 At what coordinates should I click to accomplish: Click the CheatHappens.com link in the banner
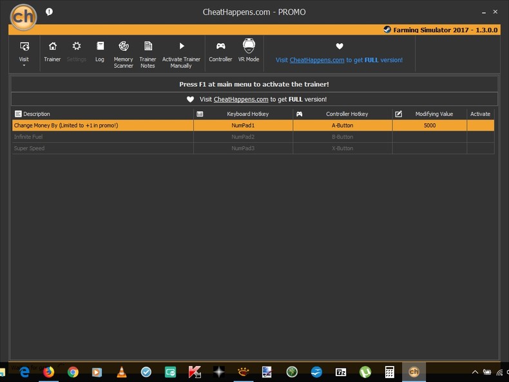[x=241, y=99]
